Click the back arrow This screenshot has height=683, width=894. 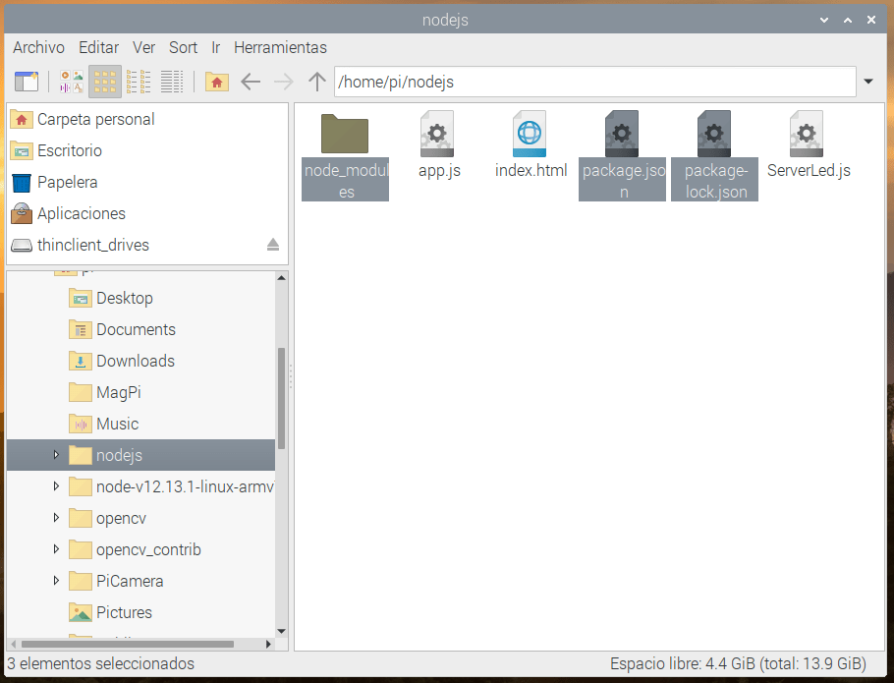tap(251, 82)
